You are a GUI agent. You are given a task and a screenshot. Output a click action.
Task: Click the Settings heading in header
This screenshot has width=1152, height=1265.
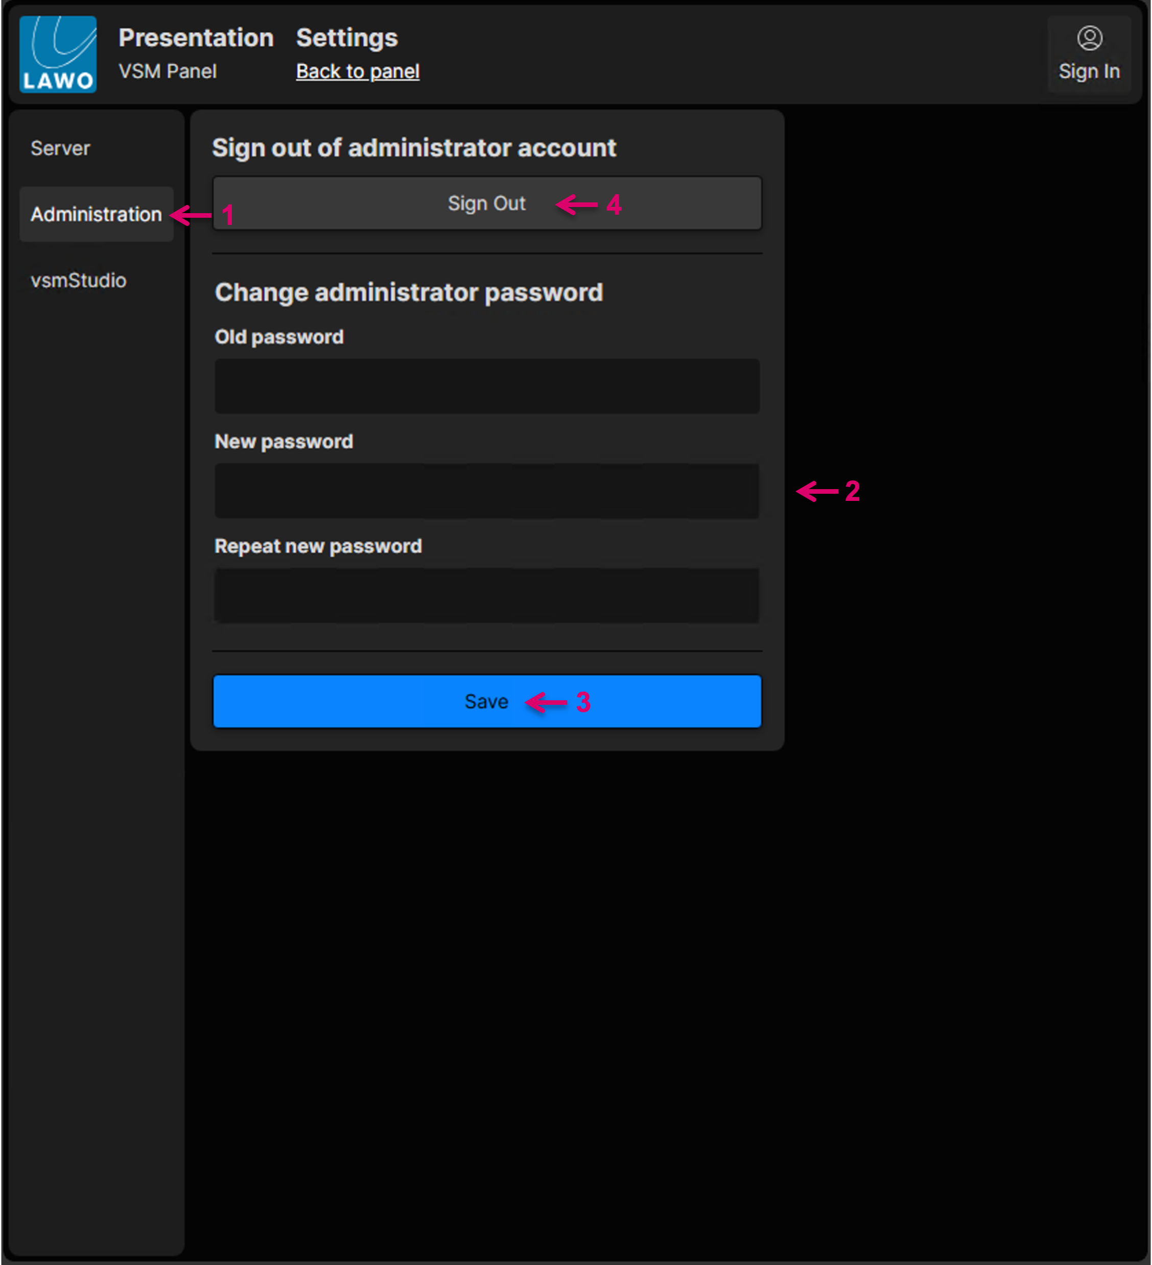347,38
